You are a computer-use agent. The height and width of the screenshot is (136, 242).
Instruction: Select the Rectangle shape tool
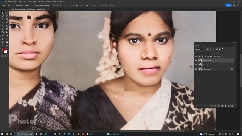pyautogui.click(x=3, y=42)
